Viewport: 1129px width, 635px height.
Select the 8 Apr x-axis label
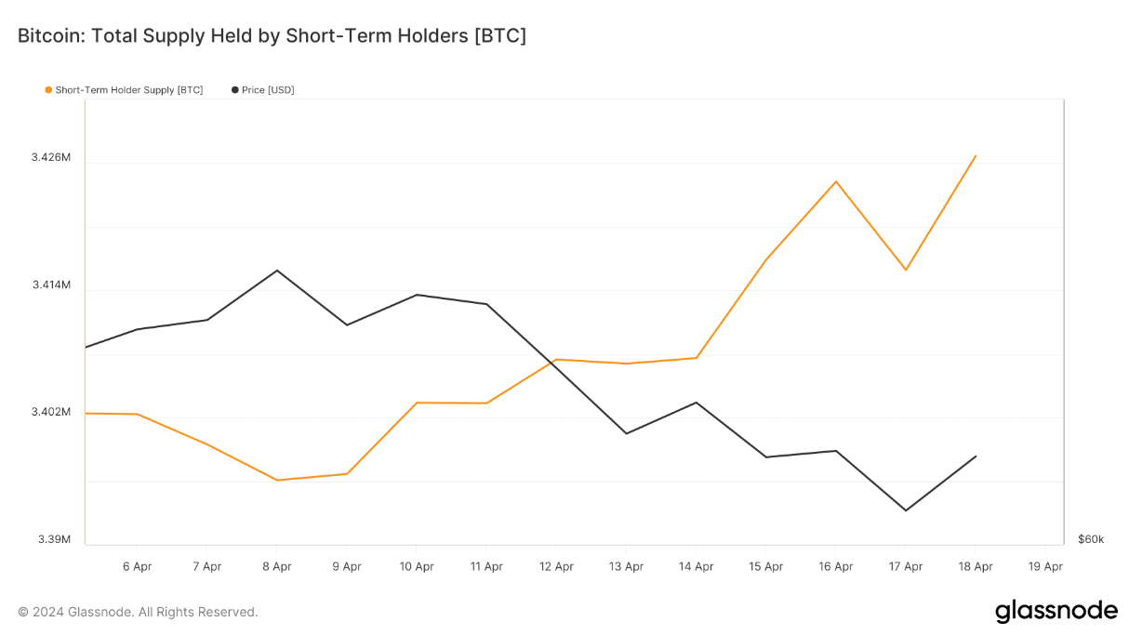(x=276, y=566)
